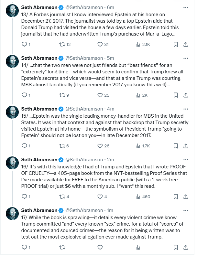Reply to tweet 15/ about MBS money-handler
Image resolution: width=197 pixels, height=255 pixels.
[x=25, y=146]
